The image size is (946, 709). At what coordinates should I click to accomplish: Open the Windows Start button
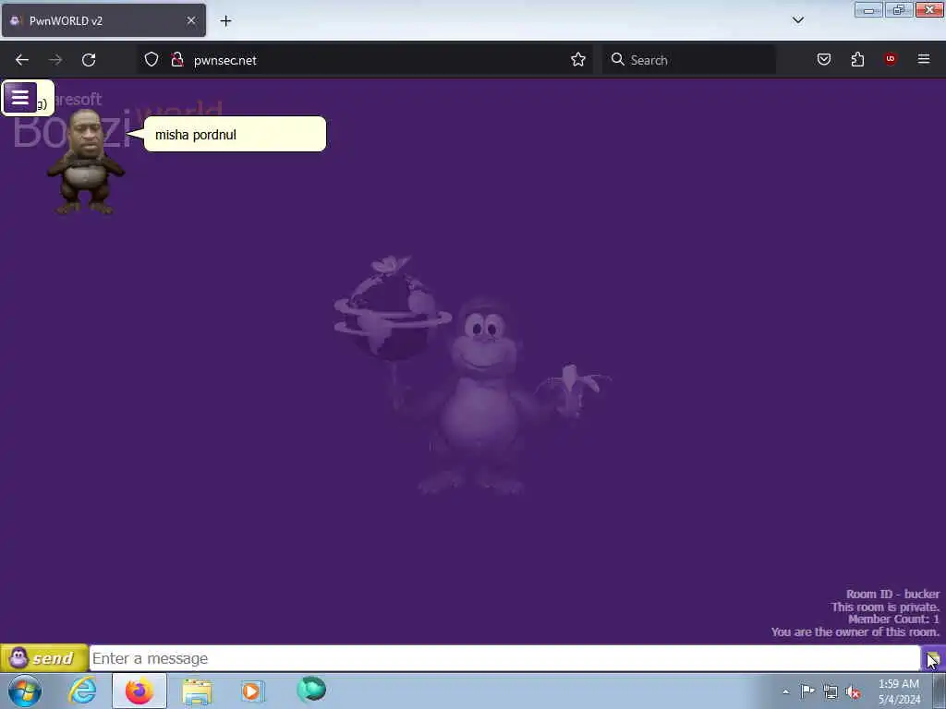coord(25,691)
